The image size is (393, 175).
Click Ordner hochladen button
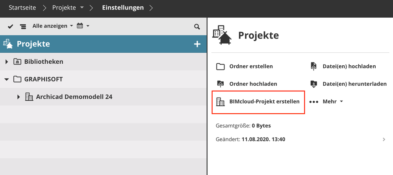tap(247, 84)
